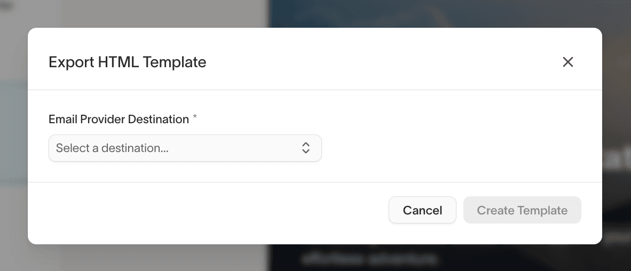Close the Export HTML Template dialog
This screenshot has width=631, height=271.
pyautogui.click(x=568, y=62)
